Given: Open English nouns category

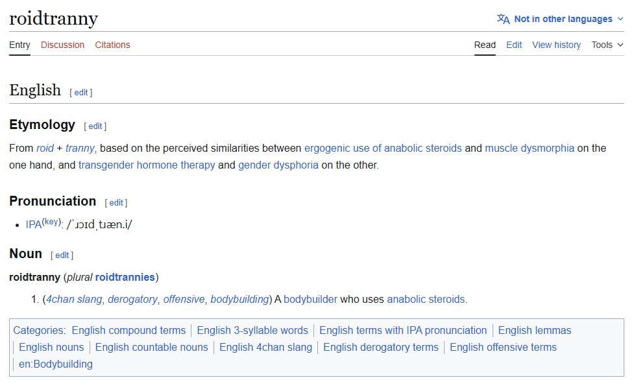Looking at the screenshot, I should (51, 348).
